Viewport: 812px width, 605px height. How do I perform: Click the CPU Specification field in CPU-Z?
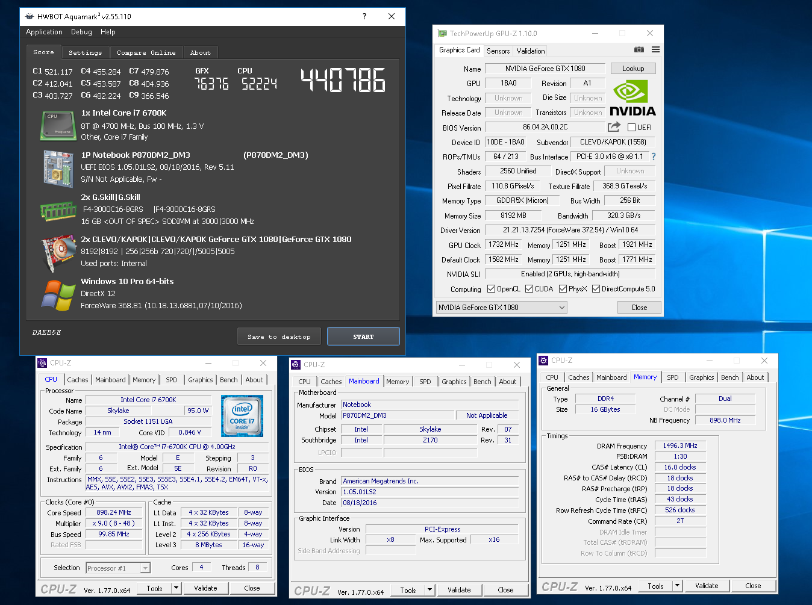tap(176, 447)
